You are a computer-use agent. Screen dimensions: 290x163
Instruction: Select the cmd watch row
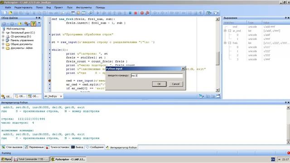click(x=256, y=27)
